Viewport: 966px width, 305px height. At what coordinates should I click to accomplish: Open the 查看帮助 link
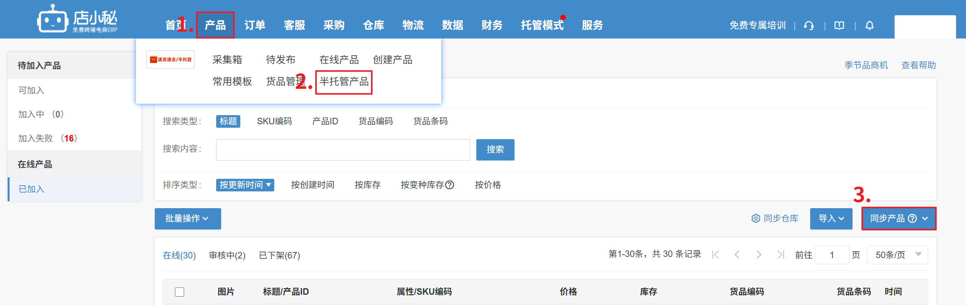(x=918, y=65)
